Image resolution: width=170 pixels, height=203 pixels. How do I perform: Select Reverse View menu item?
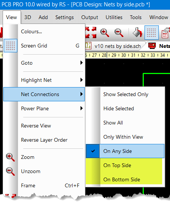44,126
